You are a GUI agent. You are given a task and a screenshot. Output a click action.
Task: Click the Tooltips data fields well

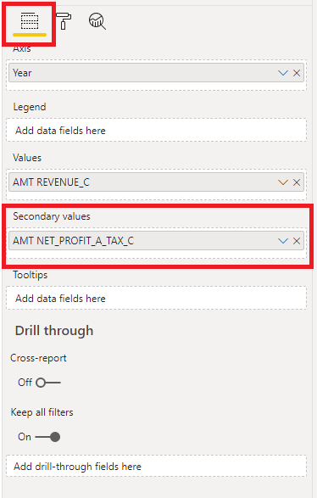pyautogui.click(x=156, y=299)
